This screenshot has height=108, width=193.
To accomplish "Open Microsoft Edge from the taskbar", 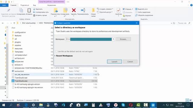I will click(x=26, y=105).
